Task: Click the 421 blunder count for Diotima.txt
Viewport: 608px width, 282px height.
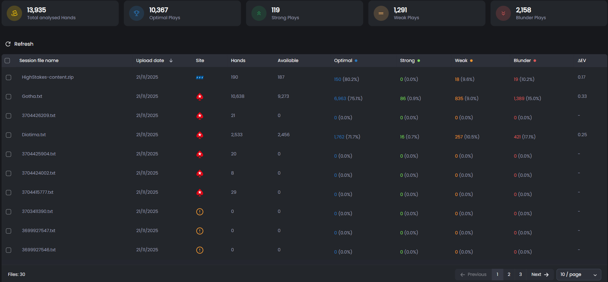Action: pos(517,137)
